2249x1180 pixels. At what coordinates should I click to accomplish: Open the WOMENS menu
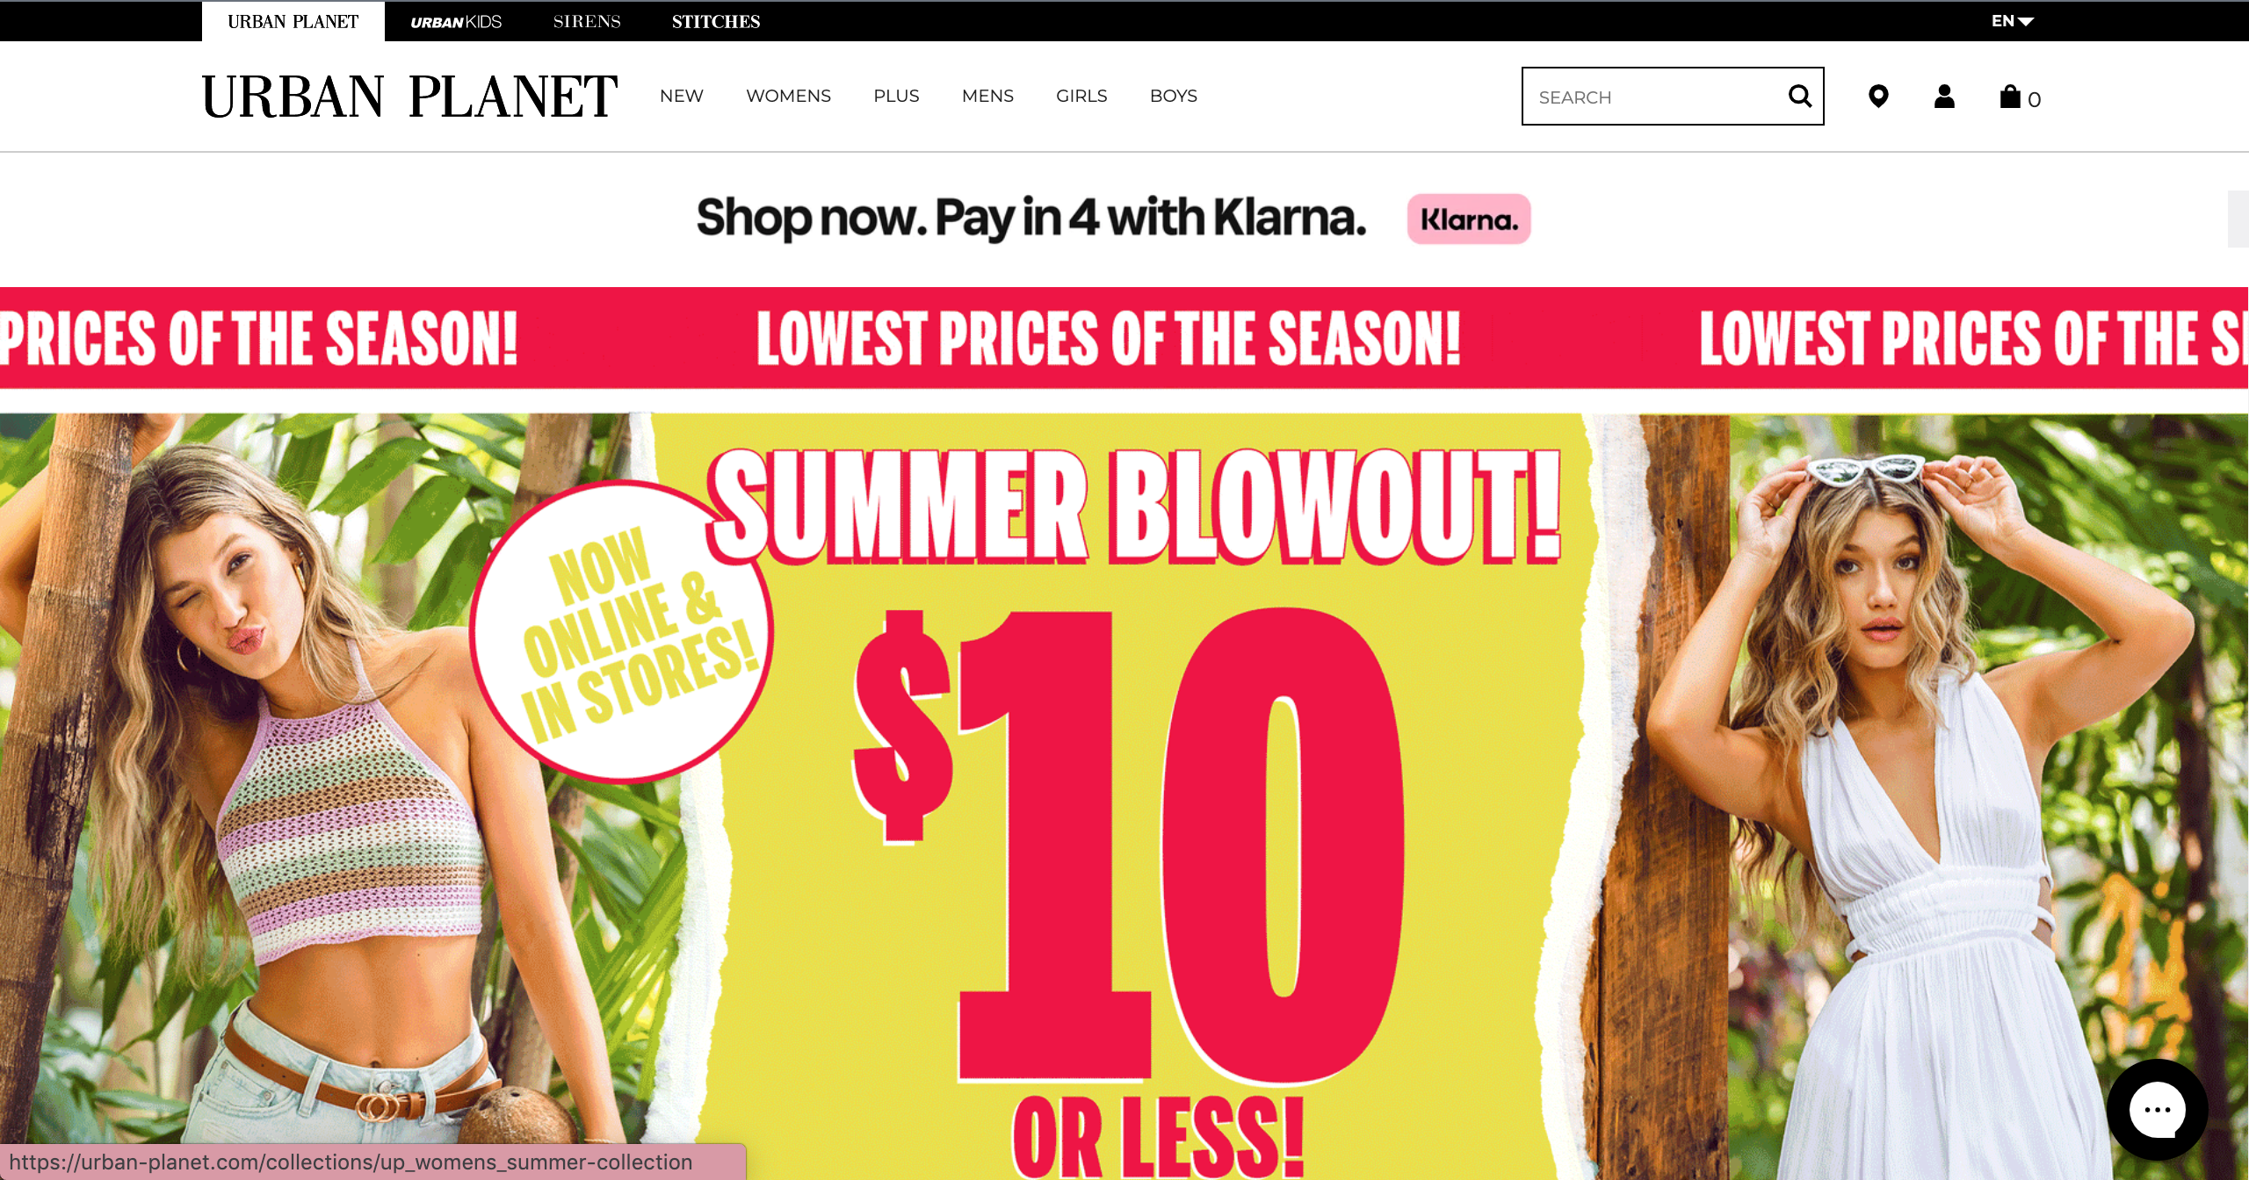pyautogui.click(x=788, y=96)
